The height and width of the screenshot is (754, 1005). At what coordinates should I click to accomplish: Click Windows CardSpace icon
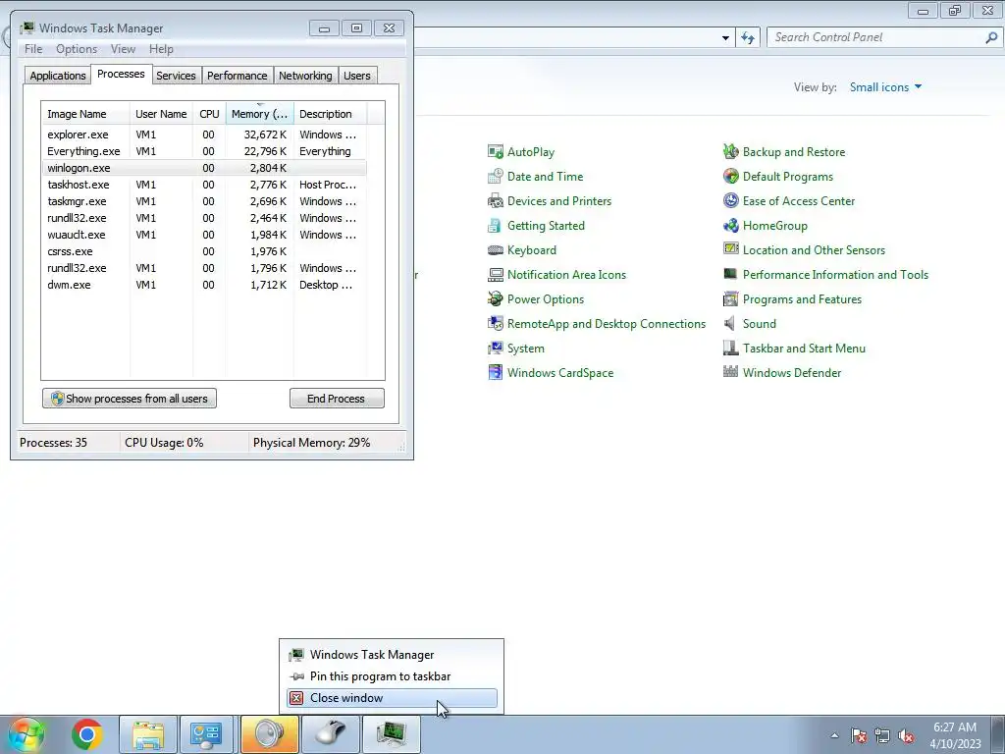pos(496,372)
